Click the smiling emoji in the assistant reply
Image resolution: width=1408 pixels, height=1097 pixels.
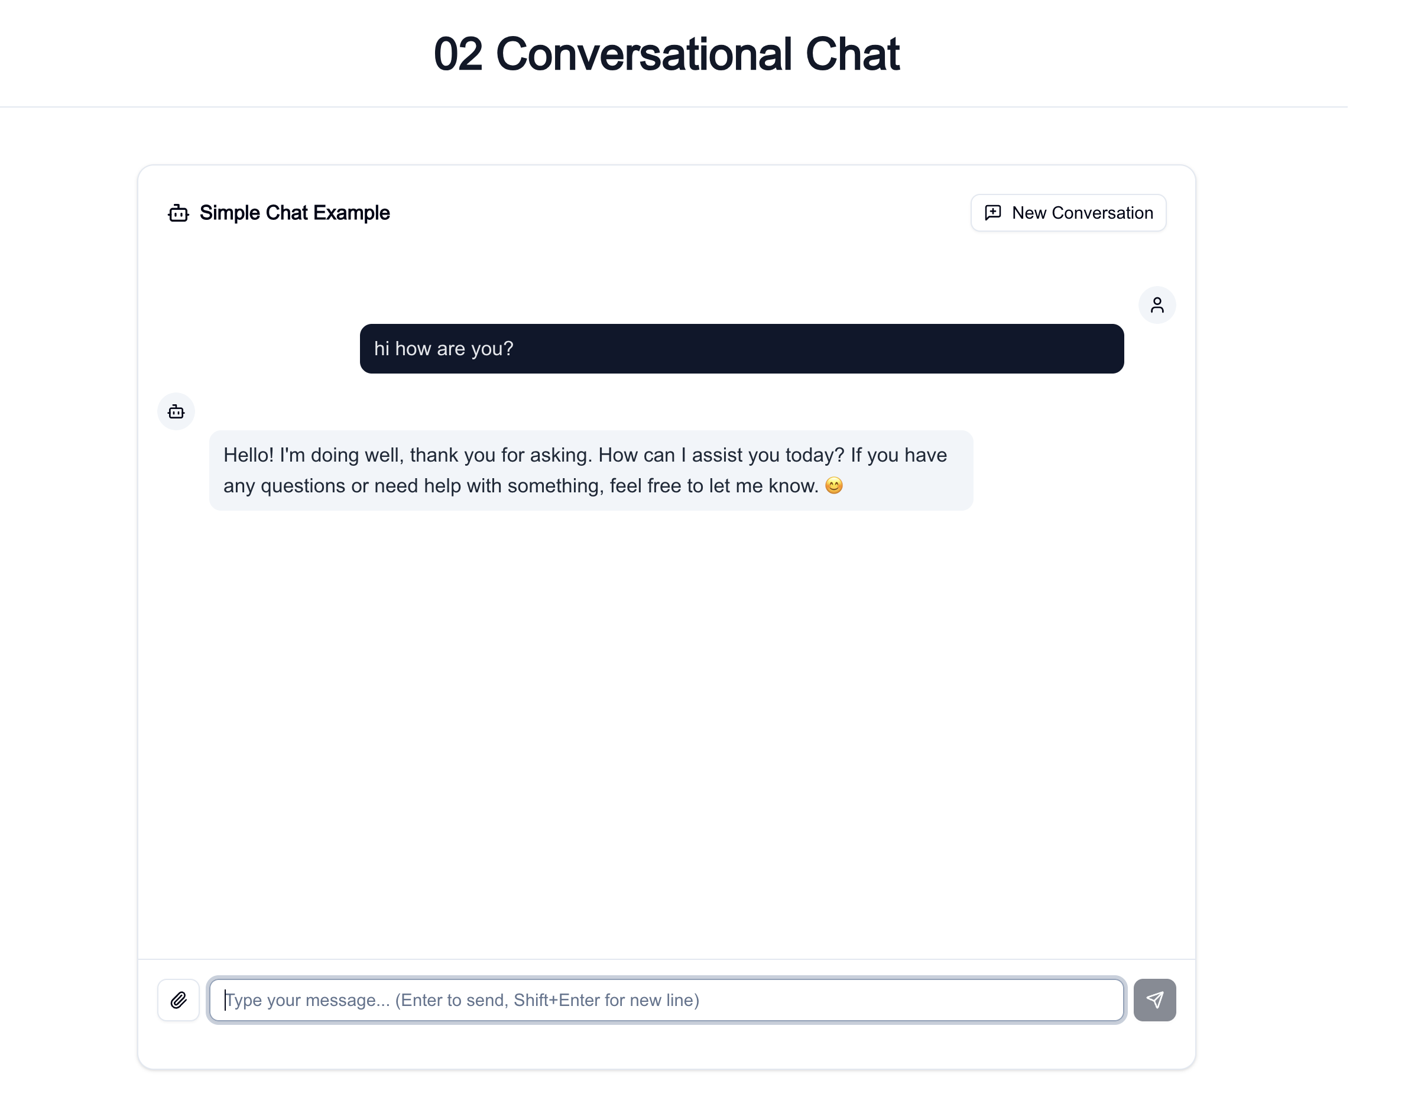(835, 486)
